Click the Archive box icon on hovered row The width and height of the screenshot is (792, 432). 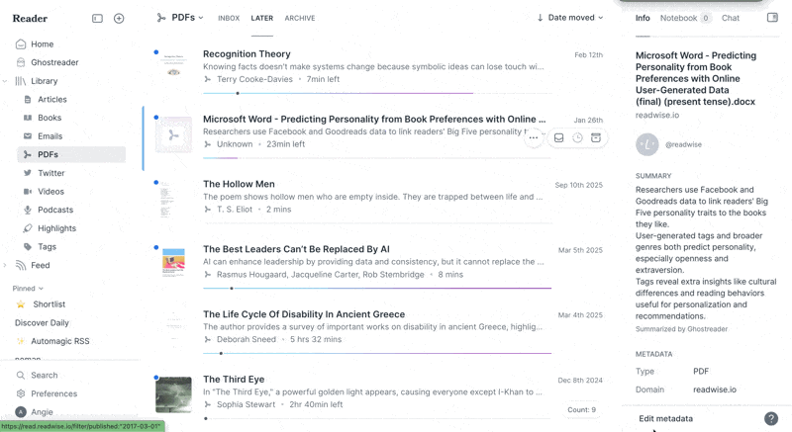596,138
